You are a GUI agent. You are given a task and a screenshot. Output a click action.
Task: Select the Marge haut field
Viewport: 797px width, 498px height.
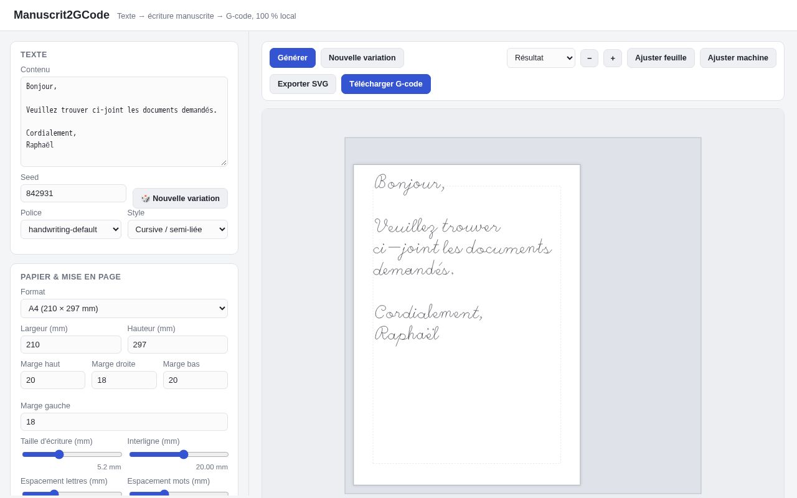pyautogui.click(x=53, y=380)
